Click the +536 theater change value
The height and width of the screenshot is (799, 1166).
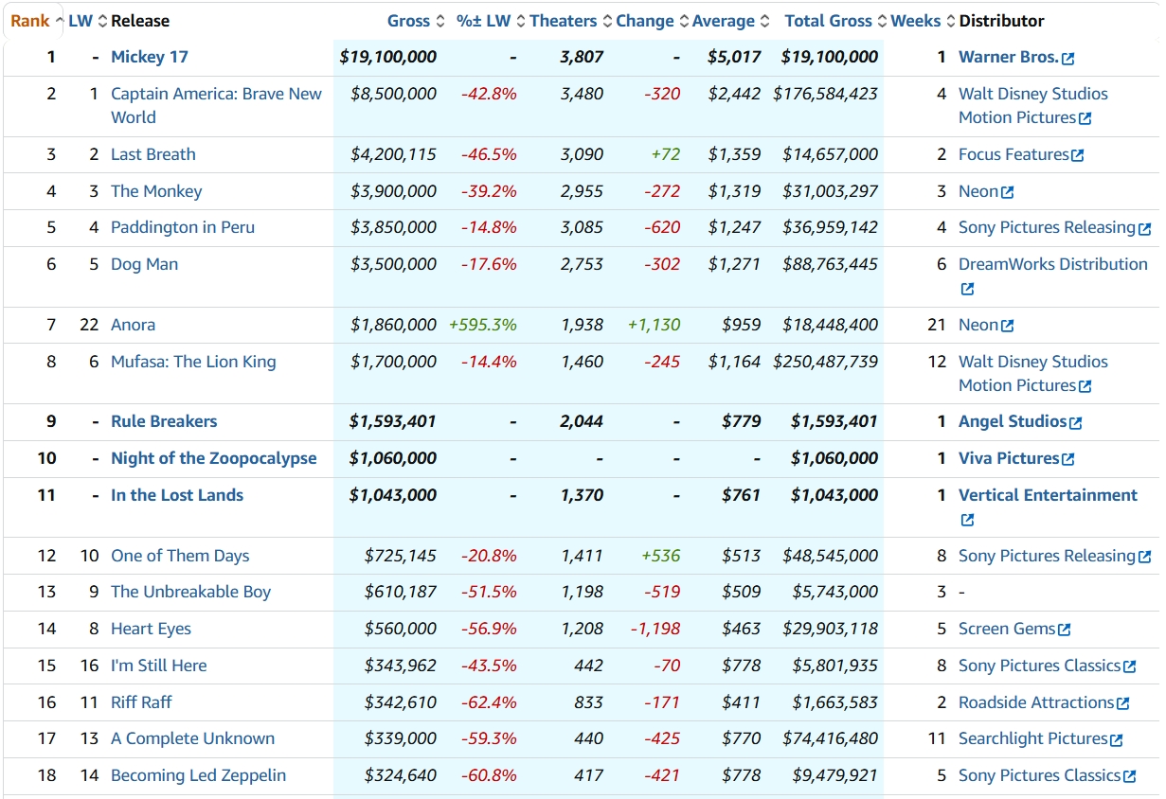click(x=661, y=556)
